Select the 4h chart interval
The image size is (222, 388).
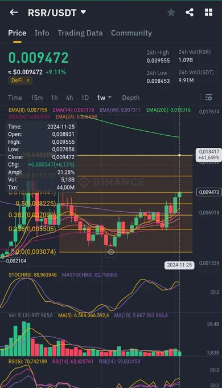pos(69,98)
